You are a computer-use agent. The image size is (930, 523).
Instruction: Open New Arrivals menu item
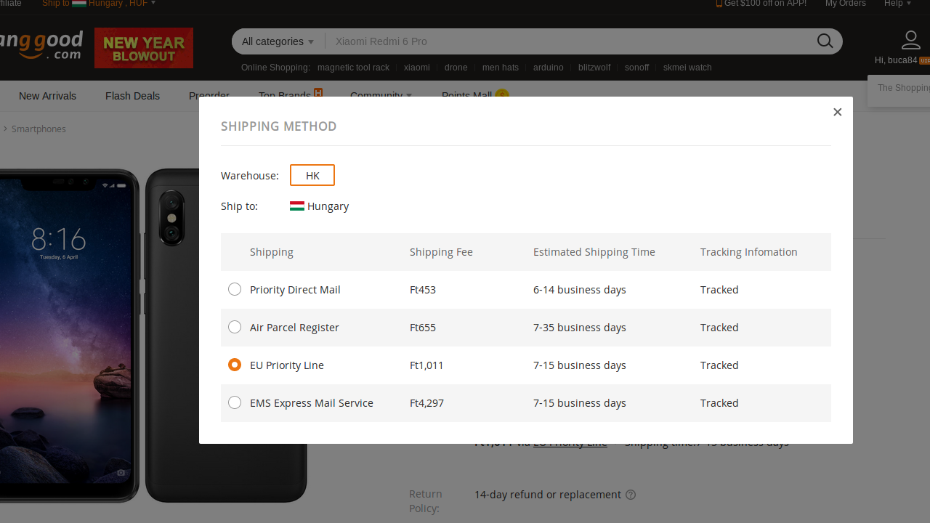pyautogui.click(x=47, y=96)
